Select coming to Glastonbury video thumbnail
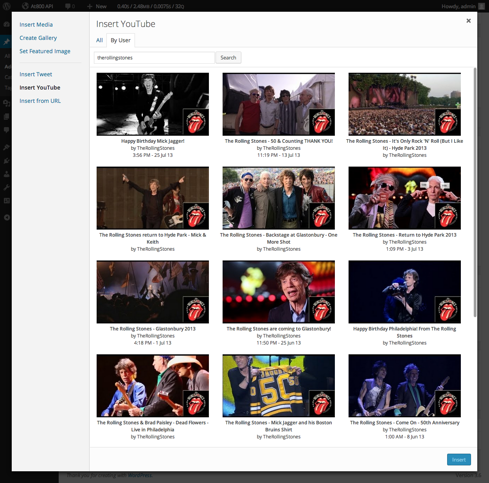The height and width of the screenshot is (483, 489). 279,292
